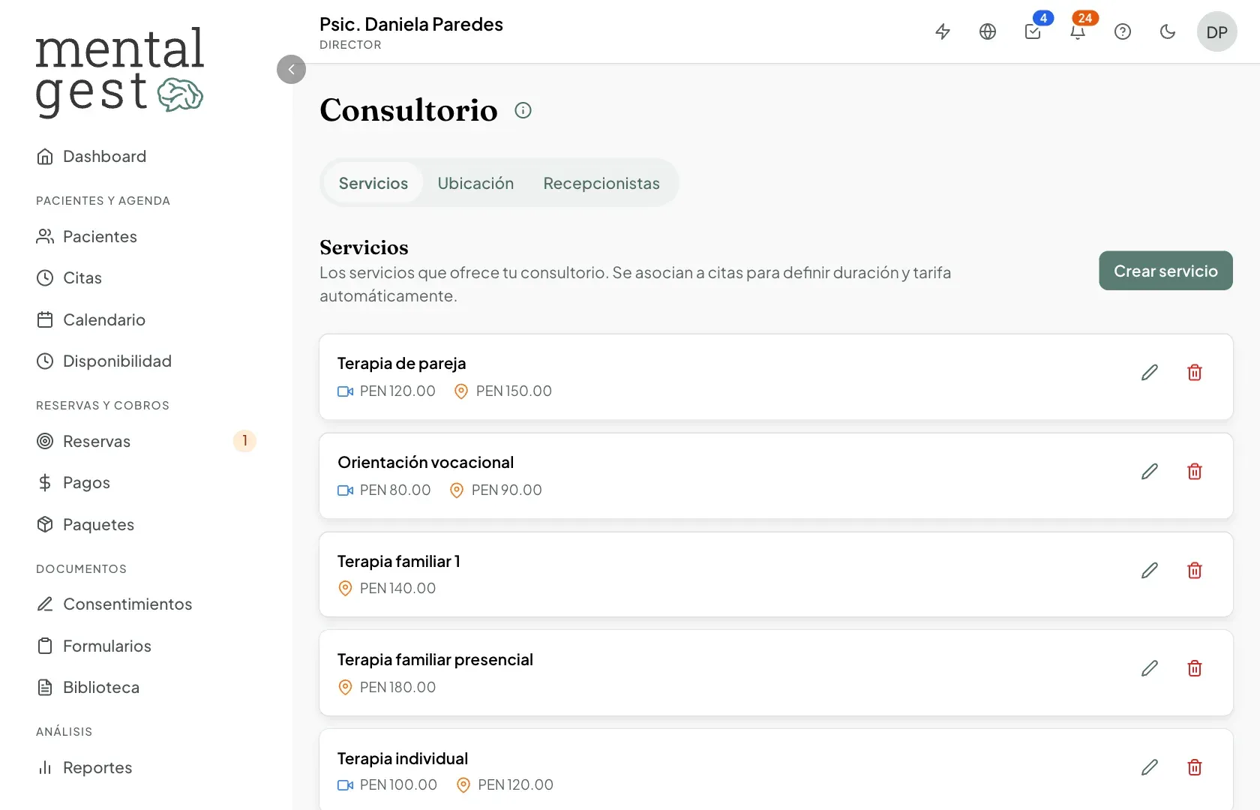Open the globe language icon

click(x=988, y=31)
